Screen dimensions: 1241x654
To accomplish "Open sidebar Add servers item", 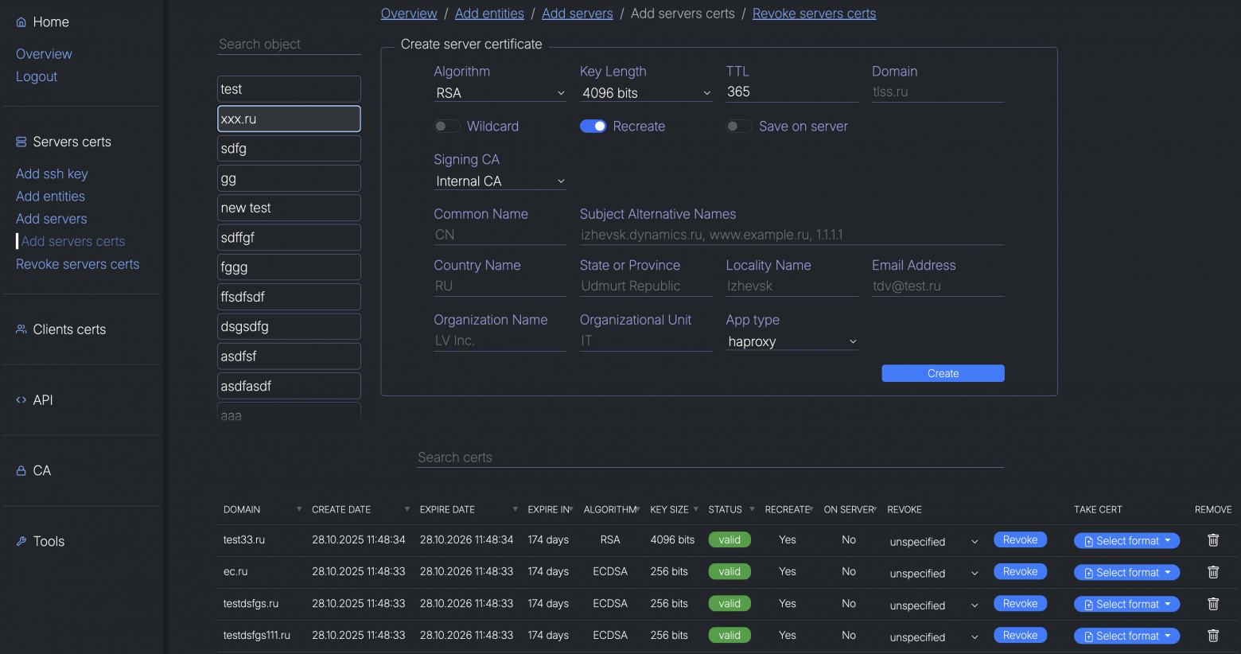I will pos(52,219).
